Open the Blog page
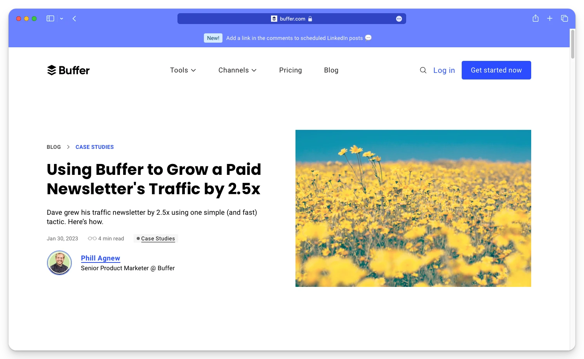 click(x=331, y=70)
